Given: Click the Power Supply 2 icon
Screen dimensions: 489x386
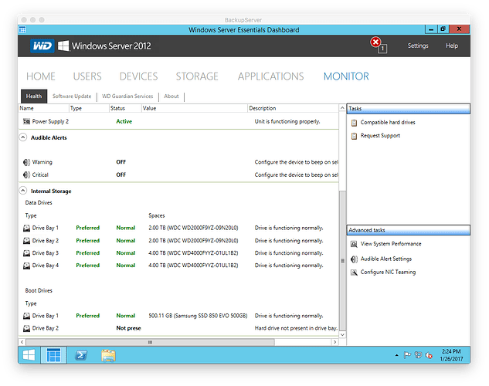Looking at the screenshot, I should coord(26,121).
